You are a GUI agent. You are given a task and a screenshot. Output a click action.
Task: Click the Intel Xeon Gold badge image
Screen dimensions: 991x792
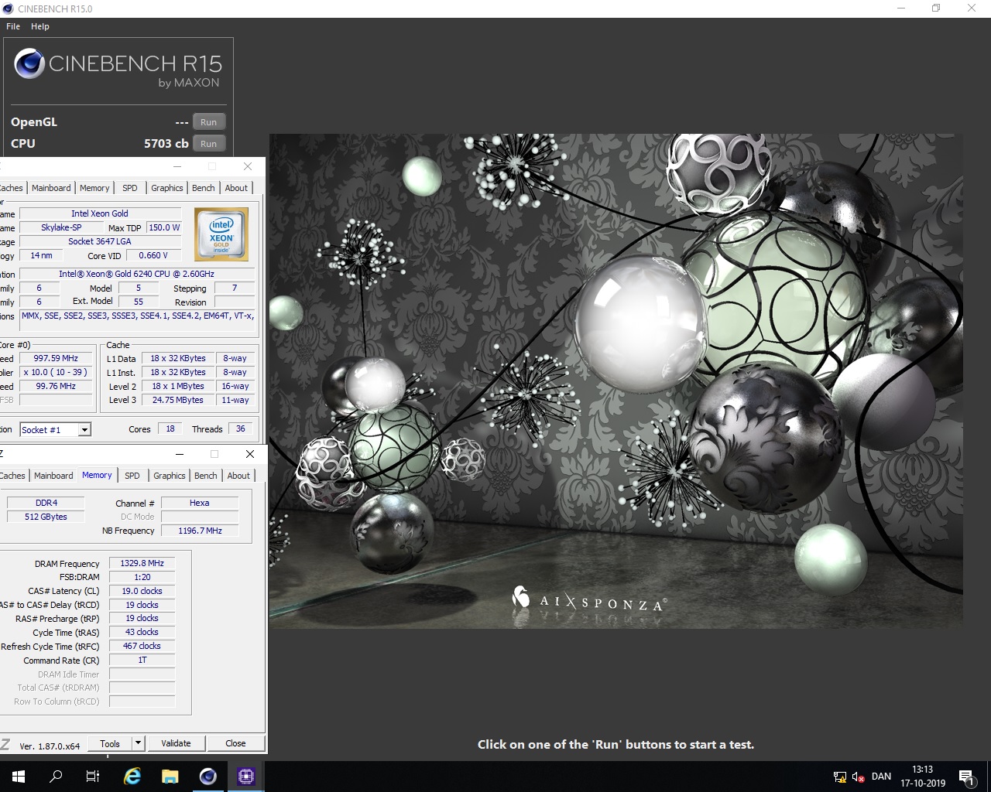click(221, 234)
